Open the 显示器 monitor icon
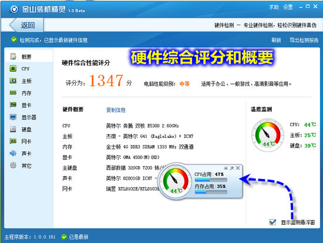Image resolution: width=323 pixels, height=243 pixels. point(13,117)
